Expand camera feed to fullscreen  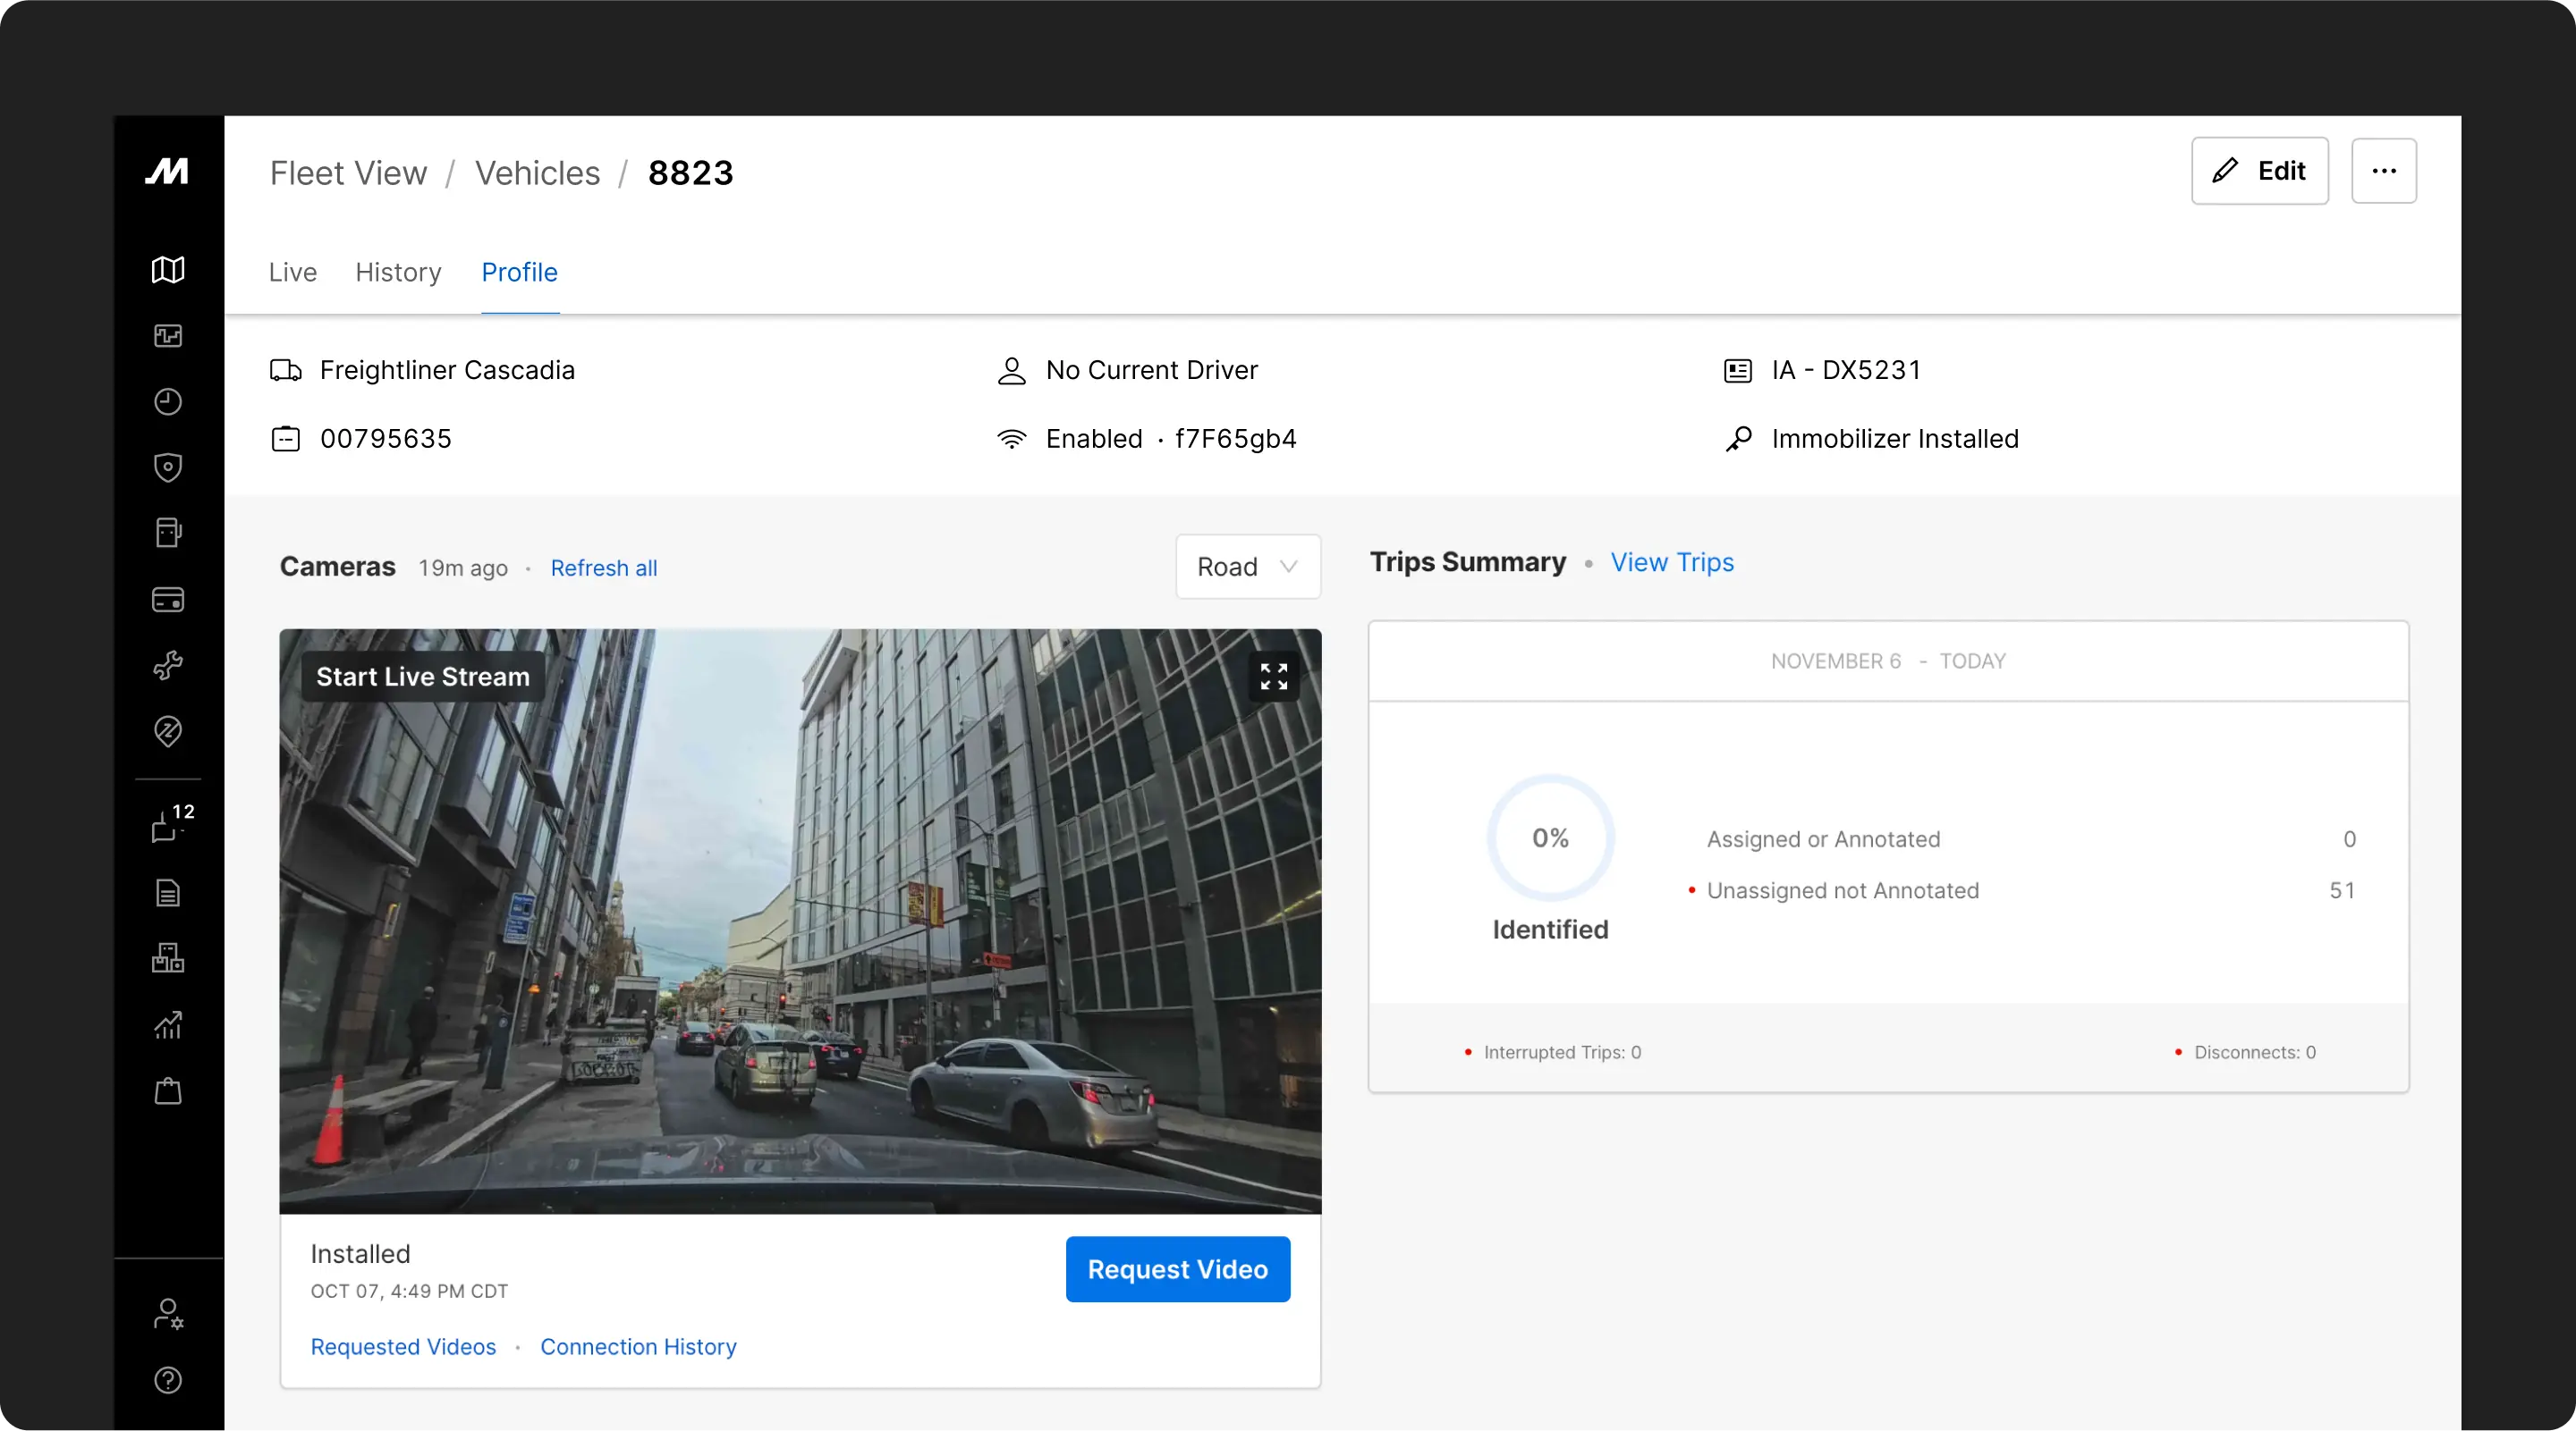[x=1273, y=677]
